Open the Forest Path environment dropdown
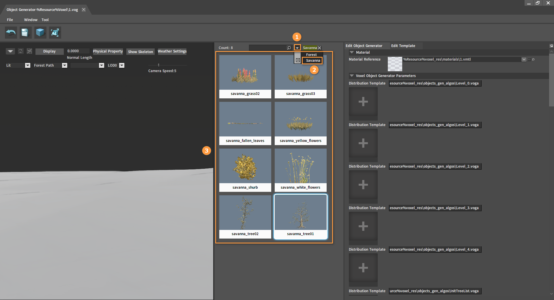The width and height of the screenshot is (554, 300). pos(65,65)
